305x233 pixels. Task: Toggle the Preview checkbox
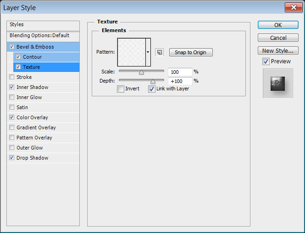266,61
